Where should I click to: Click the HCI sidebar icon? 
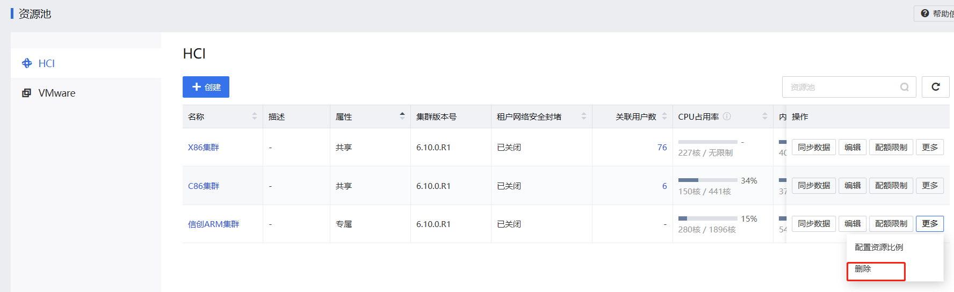27,63
